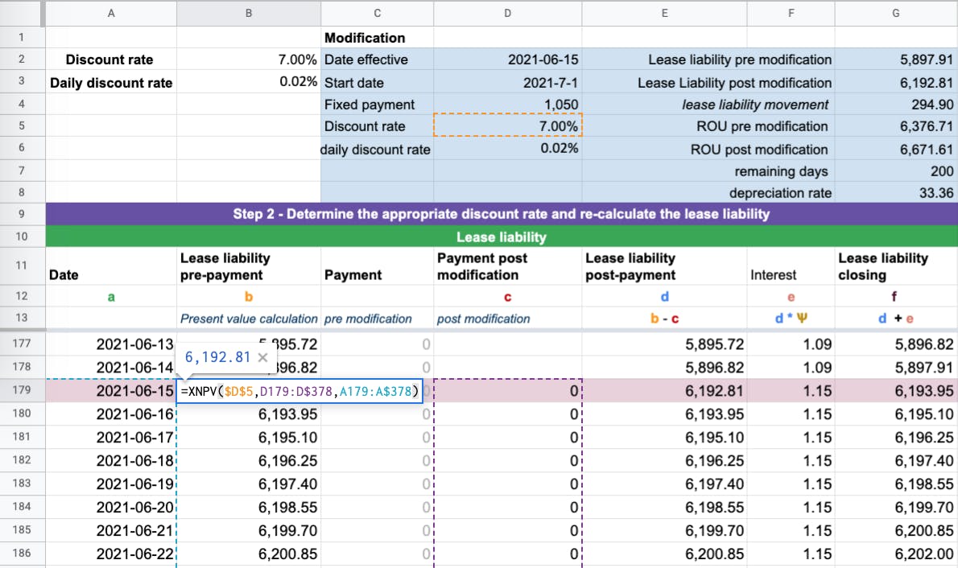This screenshot has height=568, width=958.
Task: Click column G header
Action: click(x=895, y=13)
